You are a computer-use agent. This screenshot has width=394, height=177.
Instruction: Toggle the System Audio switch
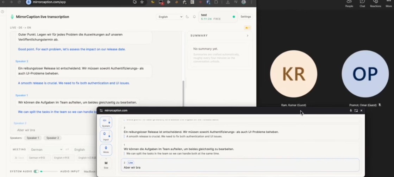(x=36, y=171)
